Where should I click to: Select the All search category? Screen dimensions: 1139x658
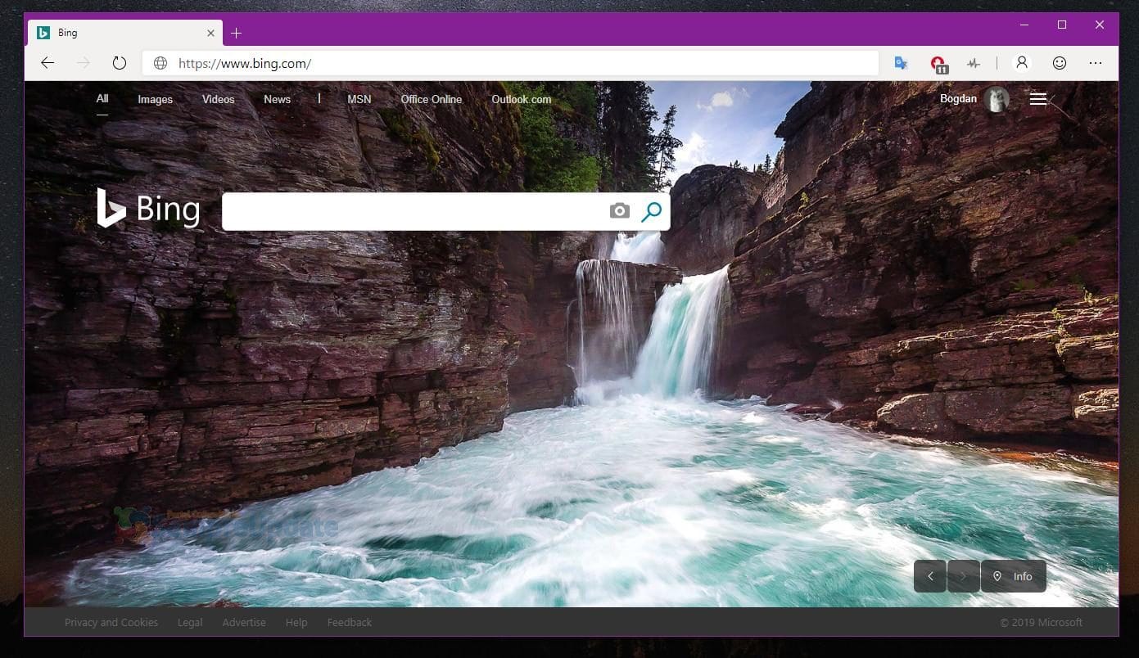tap(102, 99)
